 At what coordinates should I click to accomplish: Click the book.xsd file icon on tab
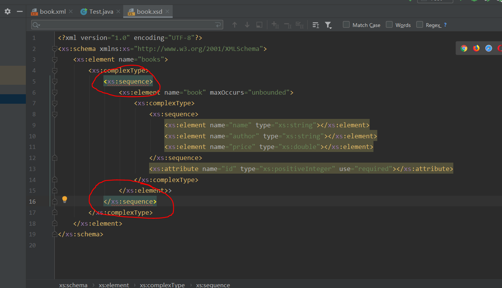(x=132, y=12)
